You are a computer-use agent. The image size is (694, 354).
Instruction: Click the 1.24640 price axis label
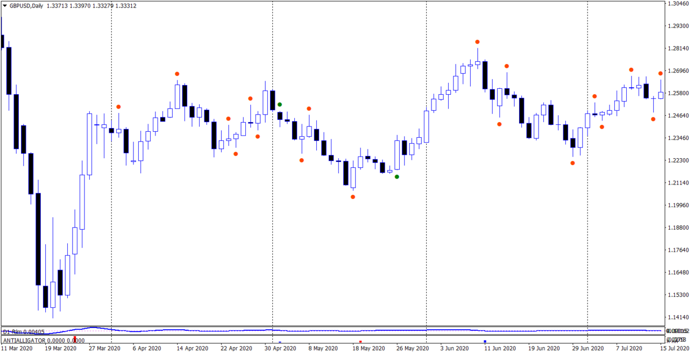pos(678,116)
